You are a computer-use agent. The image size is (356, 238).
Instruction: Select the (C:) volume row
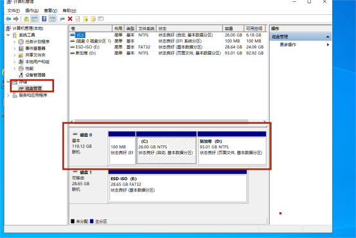point(168,35)
